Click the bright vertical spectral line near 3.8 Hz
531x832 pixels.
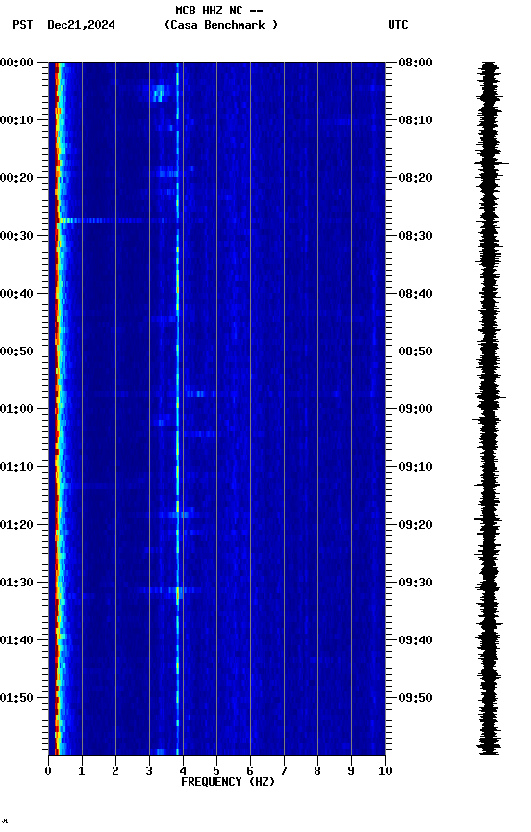178,408
